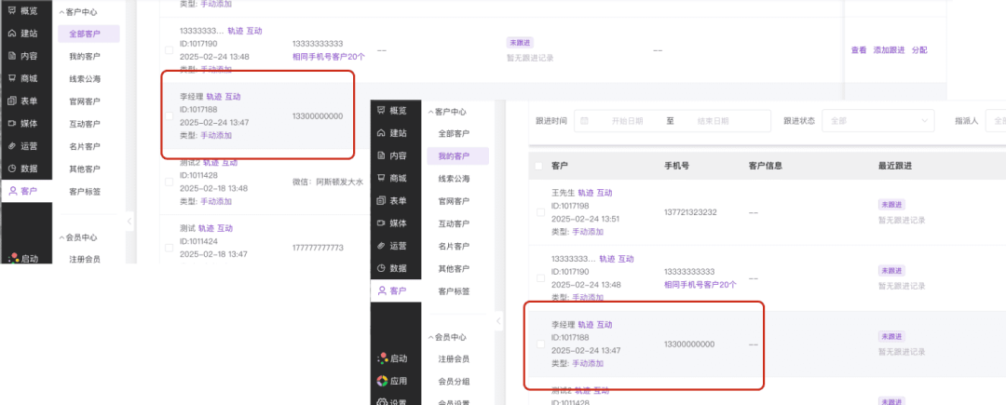The height and width of the screenshot is (405, 1006).
Task: Open 跟进状态 dropdown showing 全部
Action: click(878, 120)
